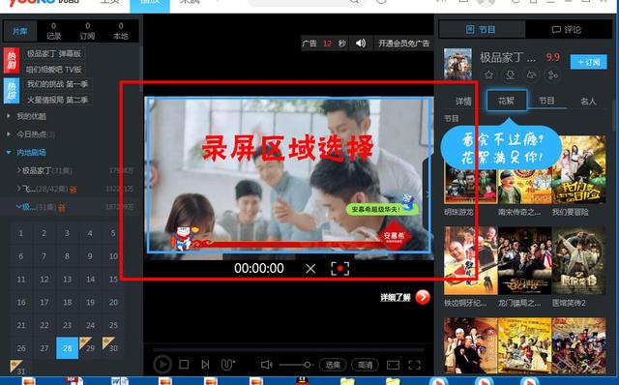Select highlighted episode 28
The width and height of the screenshot is (619, 385).
point(67,348)
